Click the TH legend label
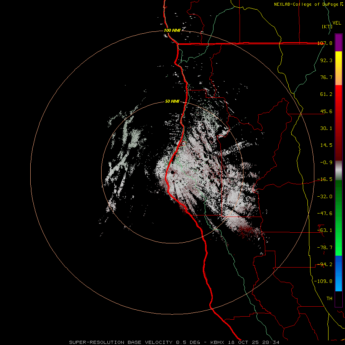 (329, 299)
